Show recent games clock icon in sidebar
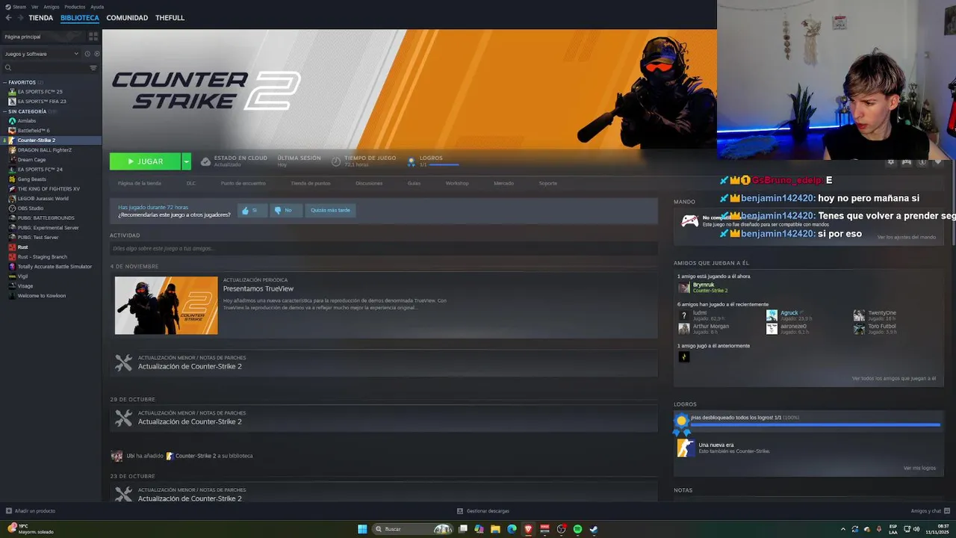956x538 pixels. pos(87,54)
